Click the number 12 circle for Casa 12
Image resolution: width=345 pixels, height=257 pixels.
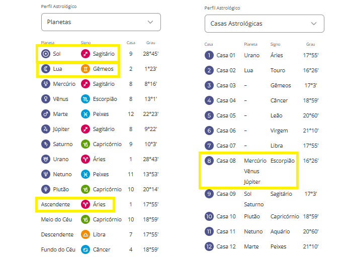point(209,246)
